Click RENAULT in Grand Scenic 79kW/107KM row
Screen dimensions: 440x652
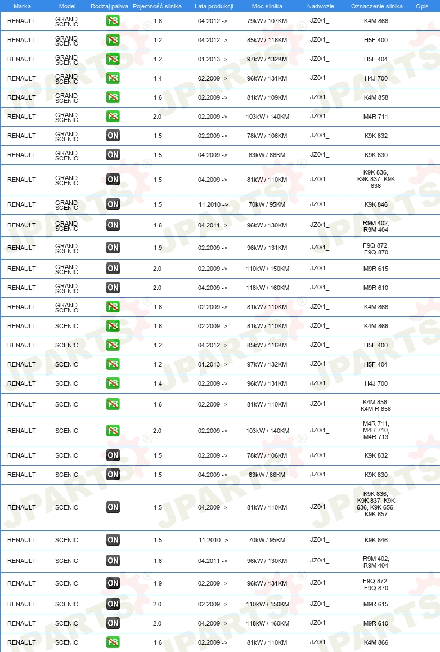click(x=21, y=21)
